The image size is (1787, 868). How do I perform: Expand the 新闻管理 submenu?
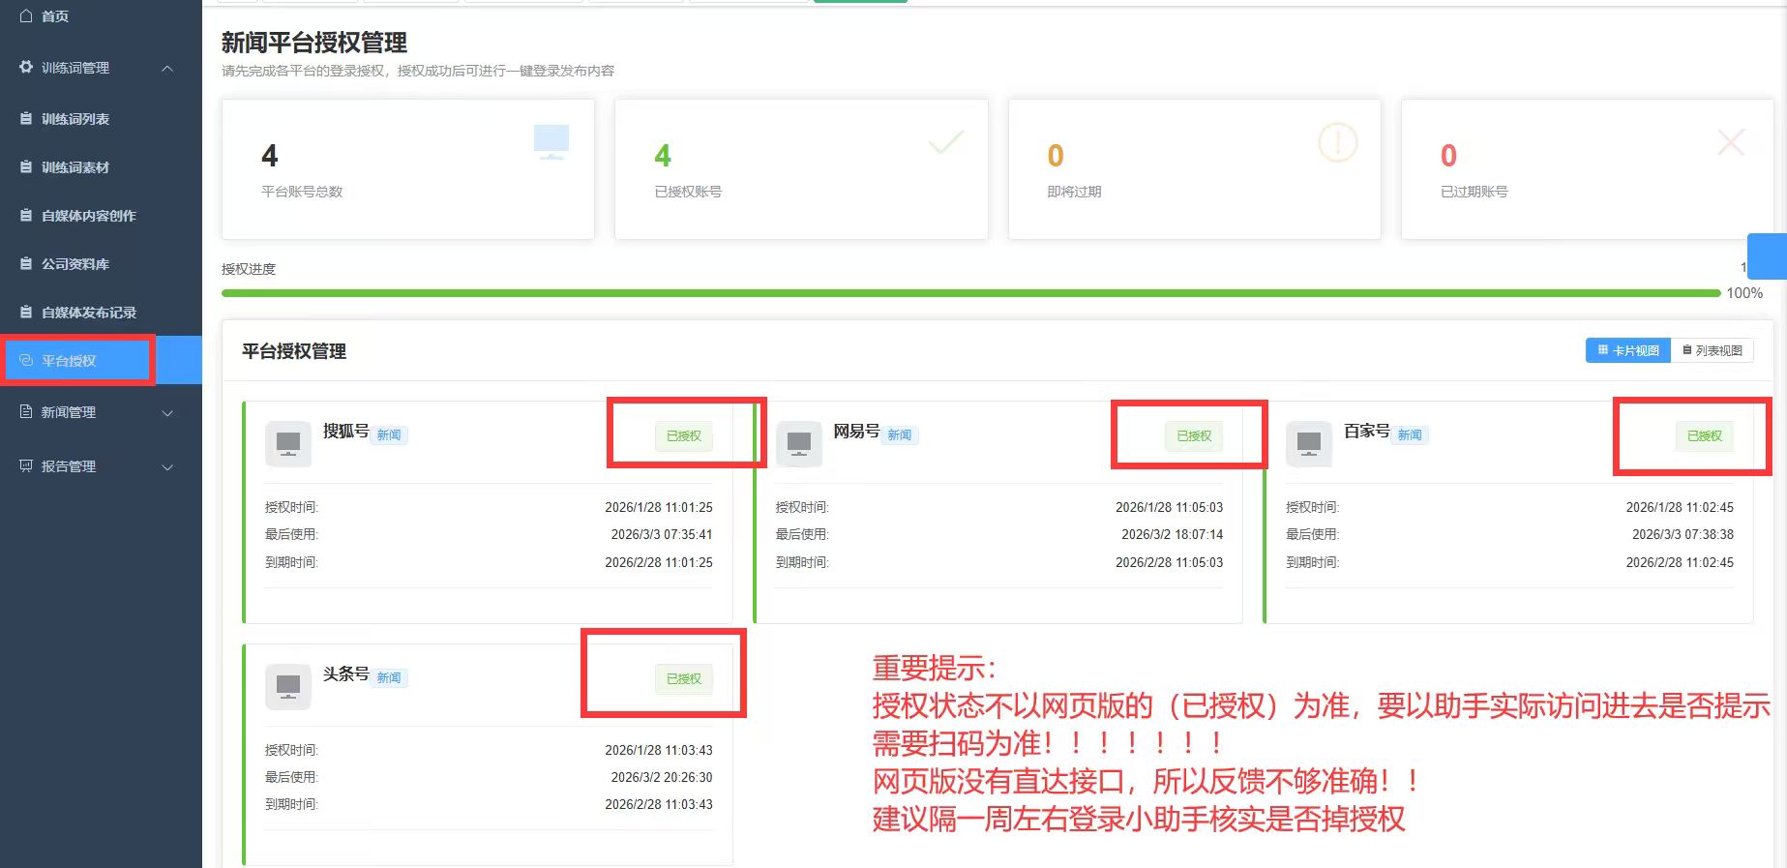(167, 413)
